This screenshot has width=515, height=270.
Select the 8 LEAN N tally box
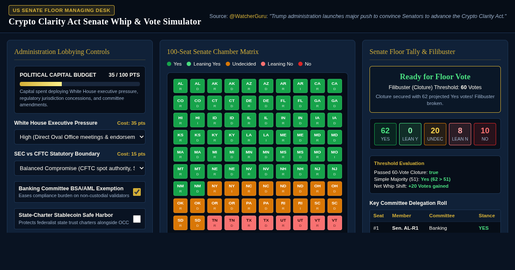tap(460, 134)
